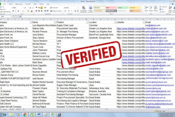Screen dimensions: 175x117
Task: Open the filter dropdown on Position column
Action: [87, 22]
